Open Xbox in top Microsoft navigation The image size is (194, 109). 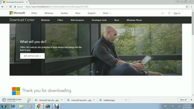click(78, 13)
